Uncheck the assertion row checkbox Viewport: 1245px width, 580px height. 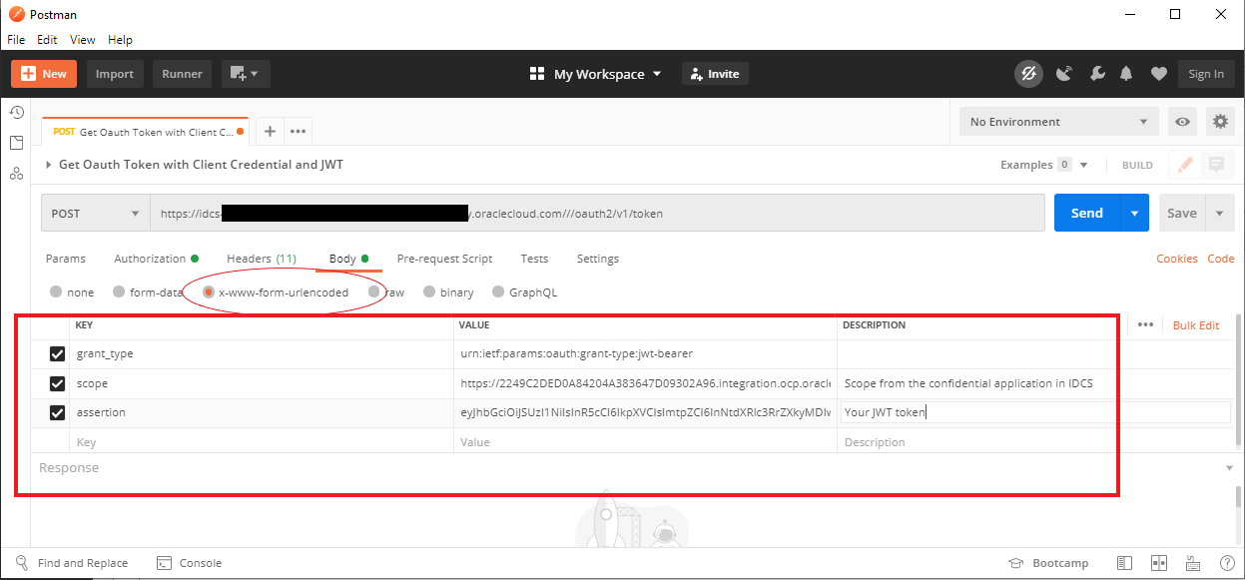57,412
